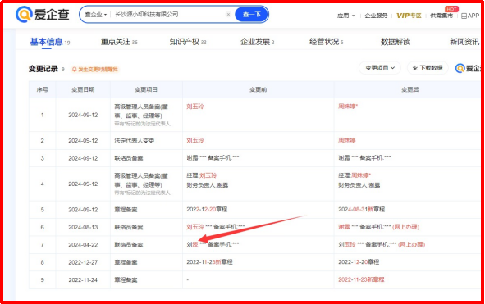Switch to the 知识产权 tab

188,42
